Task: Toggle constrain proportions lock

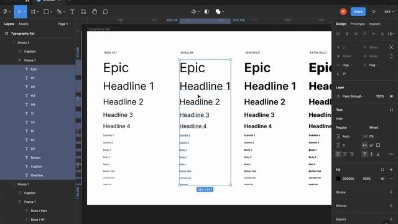Action: point(391,56)
